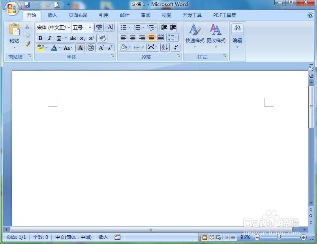Copy selection with the copy icon
This screenshot has height=244, width=317.
(x=27, y=35)
